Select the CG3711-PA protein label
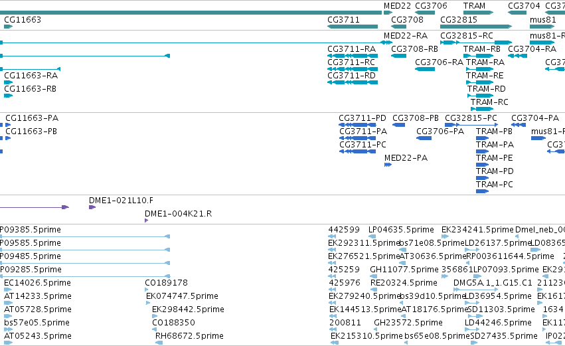 point(363,131)
